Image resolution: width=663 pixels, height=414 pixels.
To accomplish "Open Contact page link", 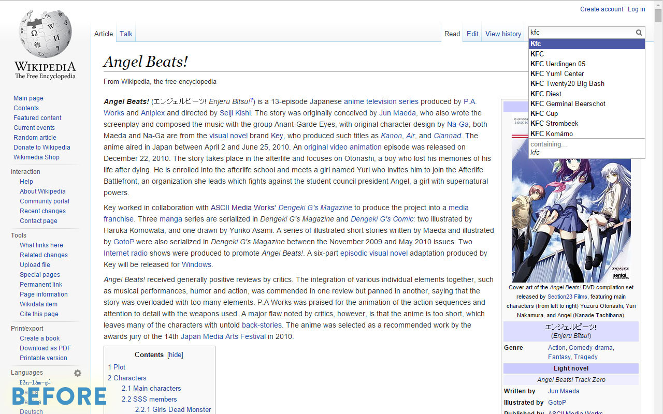I will pos(38,221).
